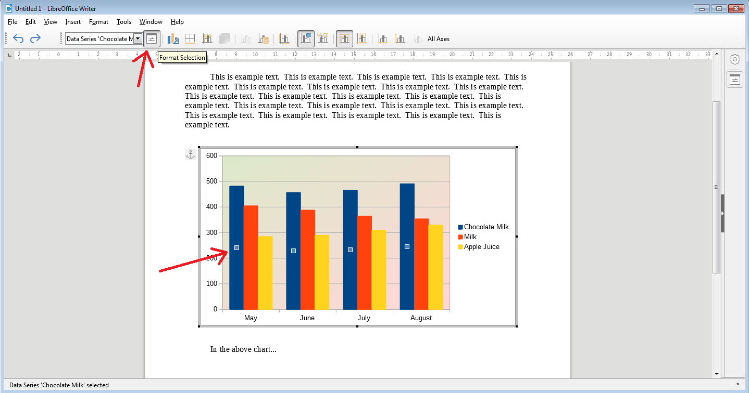Expand the sidebar via edge handle
749x393 pixels.
[722, 214]
